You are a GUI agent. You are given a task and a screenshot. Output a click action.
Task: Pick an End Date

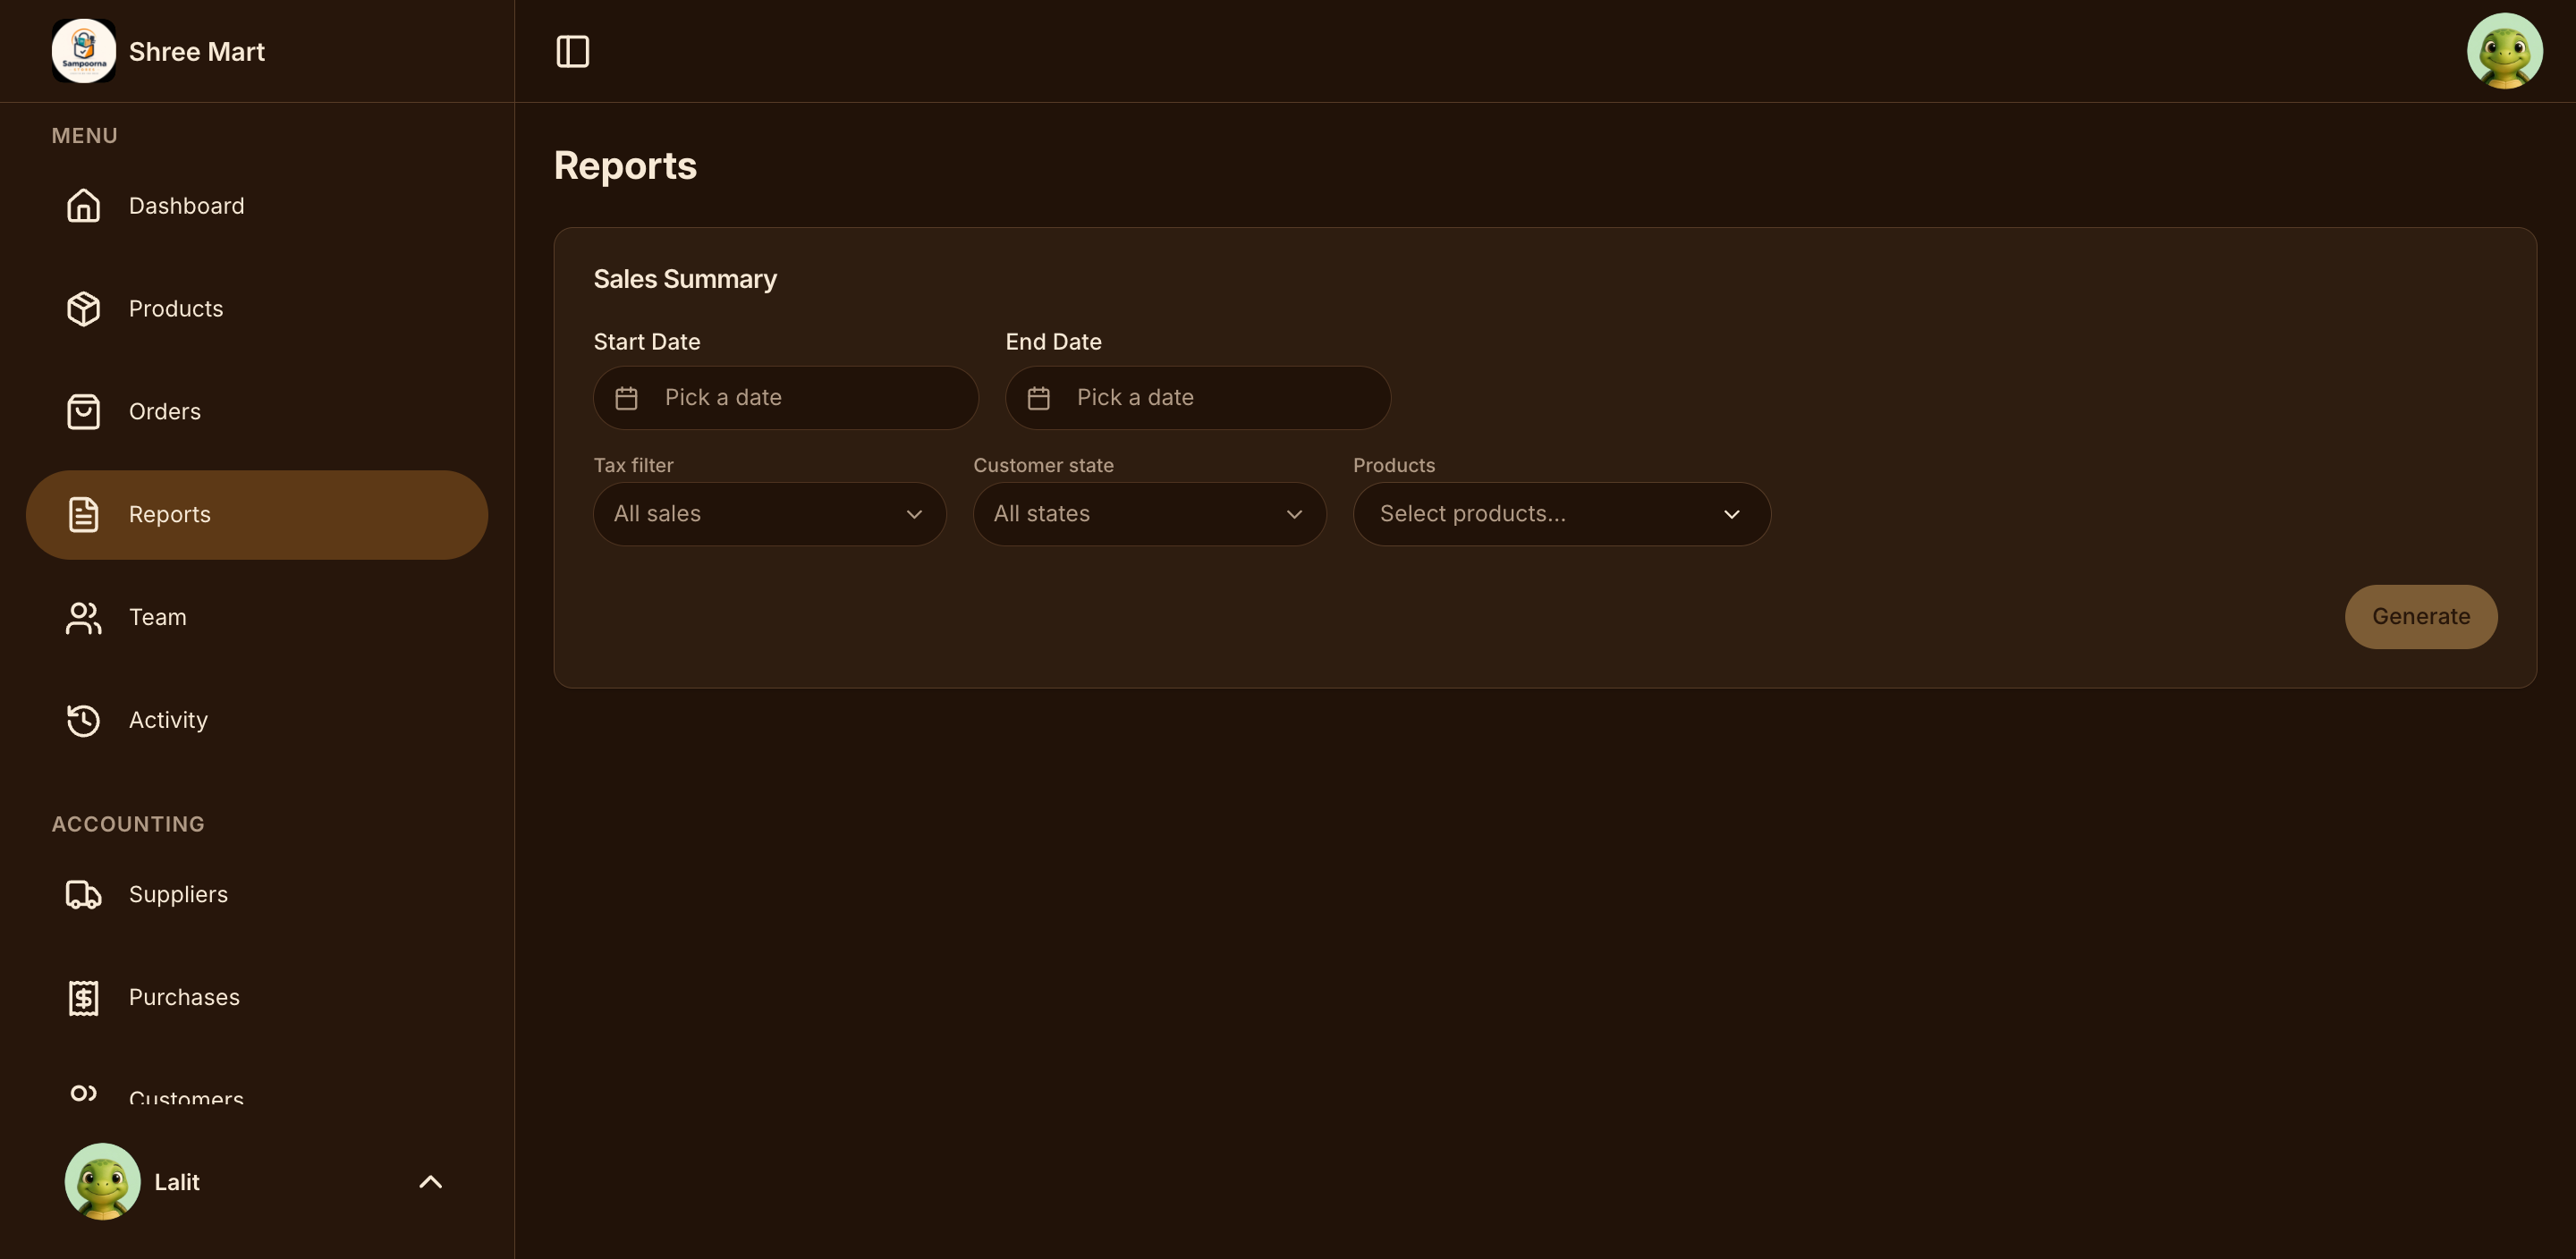point(1197,398)
